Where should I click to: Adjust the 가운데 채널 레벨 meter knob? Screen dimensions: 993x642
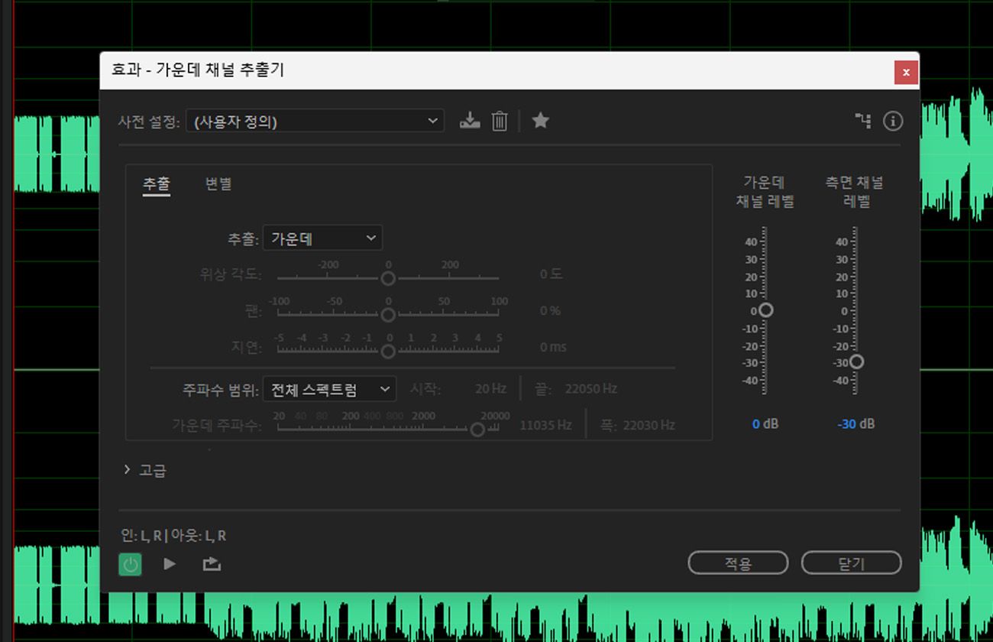click(x=766, y=310)
